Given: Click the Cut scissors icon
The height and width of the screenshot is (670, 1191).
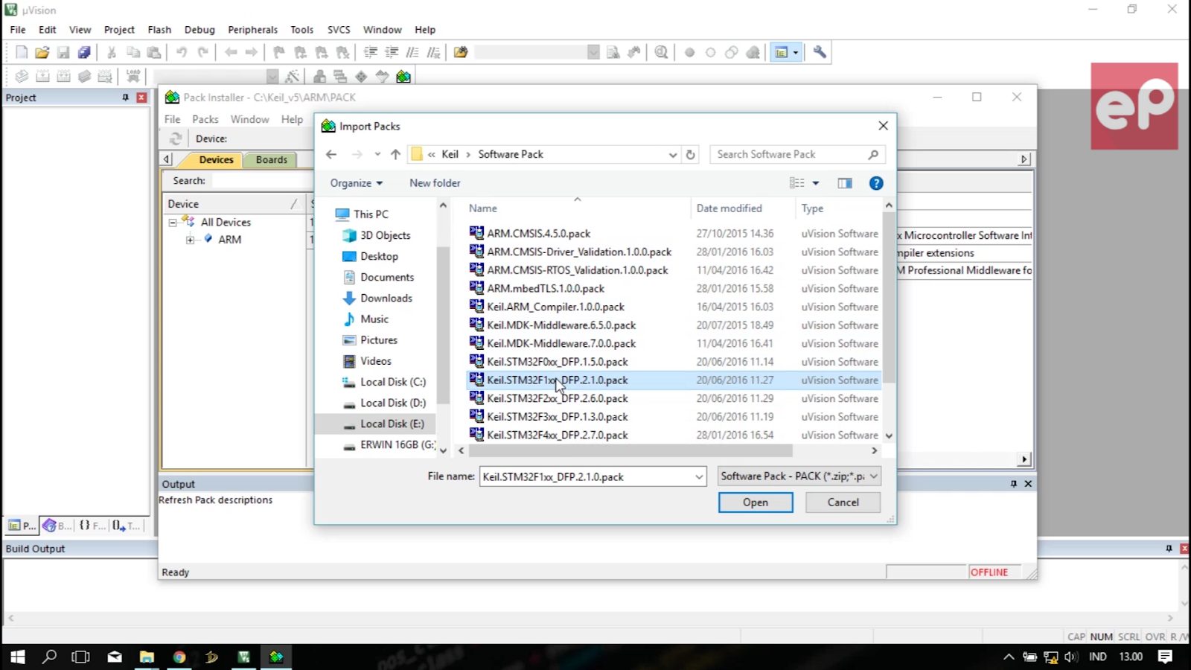Looking at the screenshot, I should (x=112, y=52).
